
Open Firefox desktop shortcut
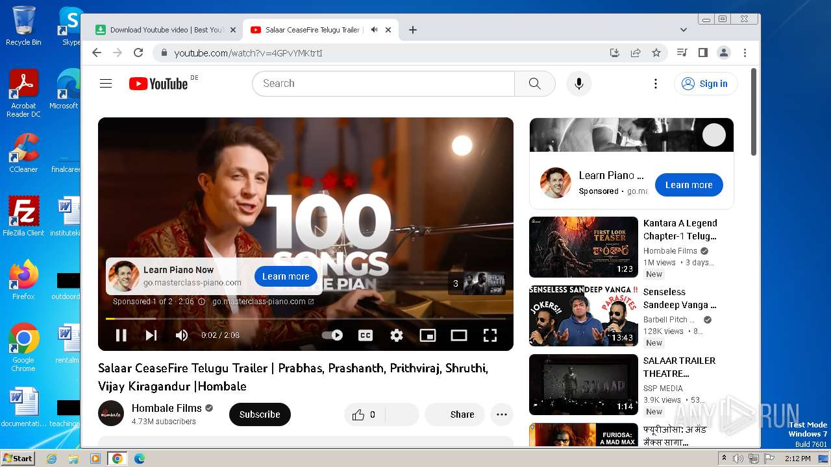point(23,280)
